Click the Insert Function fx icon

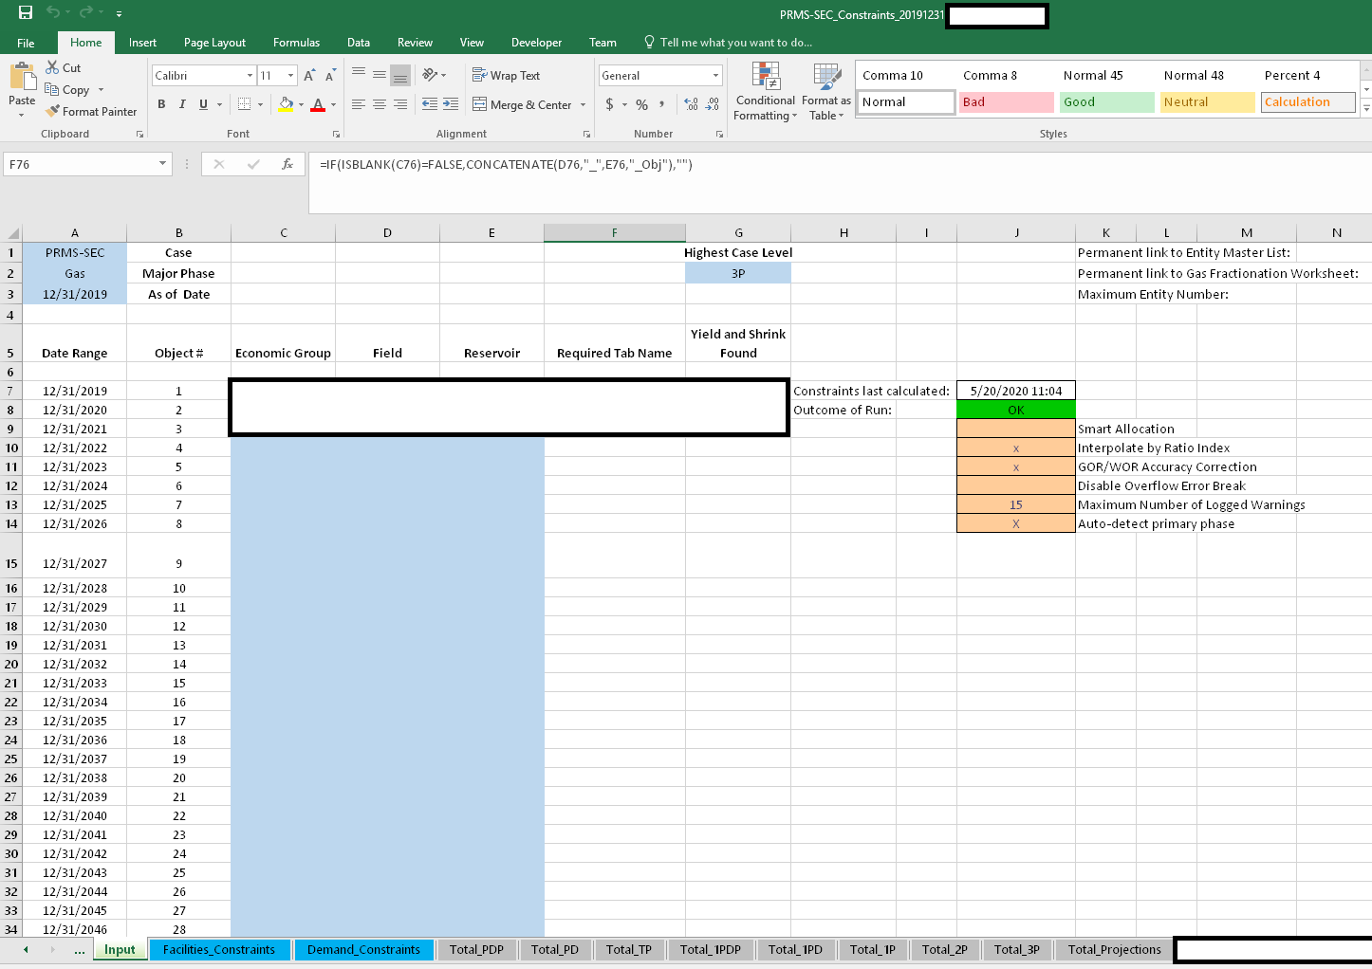coord(287,164)
